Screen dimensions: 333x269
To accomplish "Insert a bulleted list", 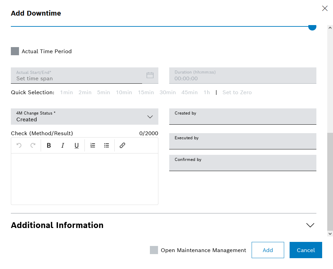I will [106, 145].
